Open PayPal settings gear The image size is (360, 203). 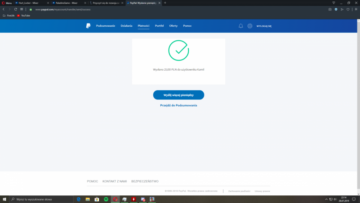coord(250,26)
